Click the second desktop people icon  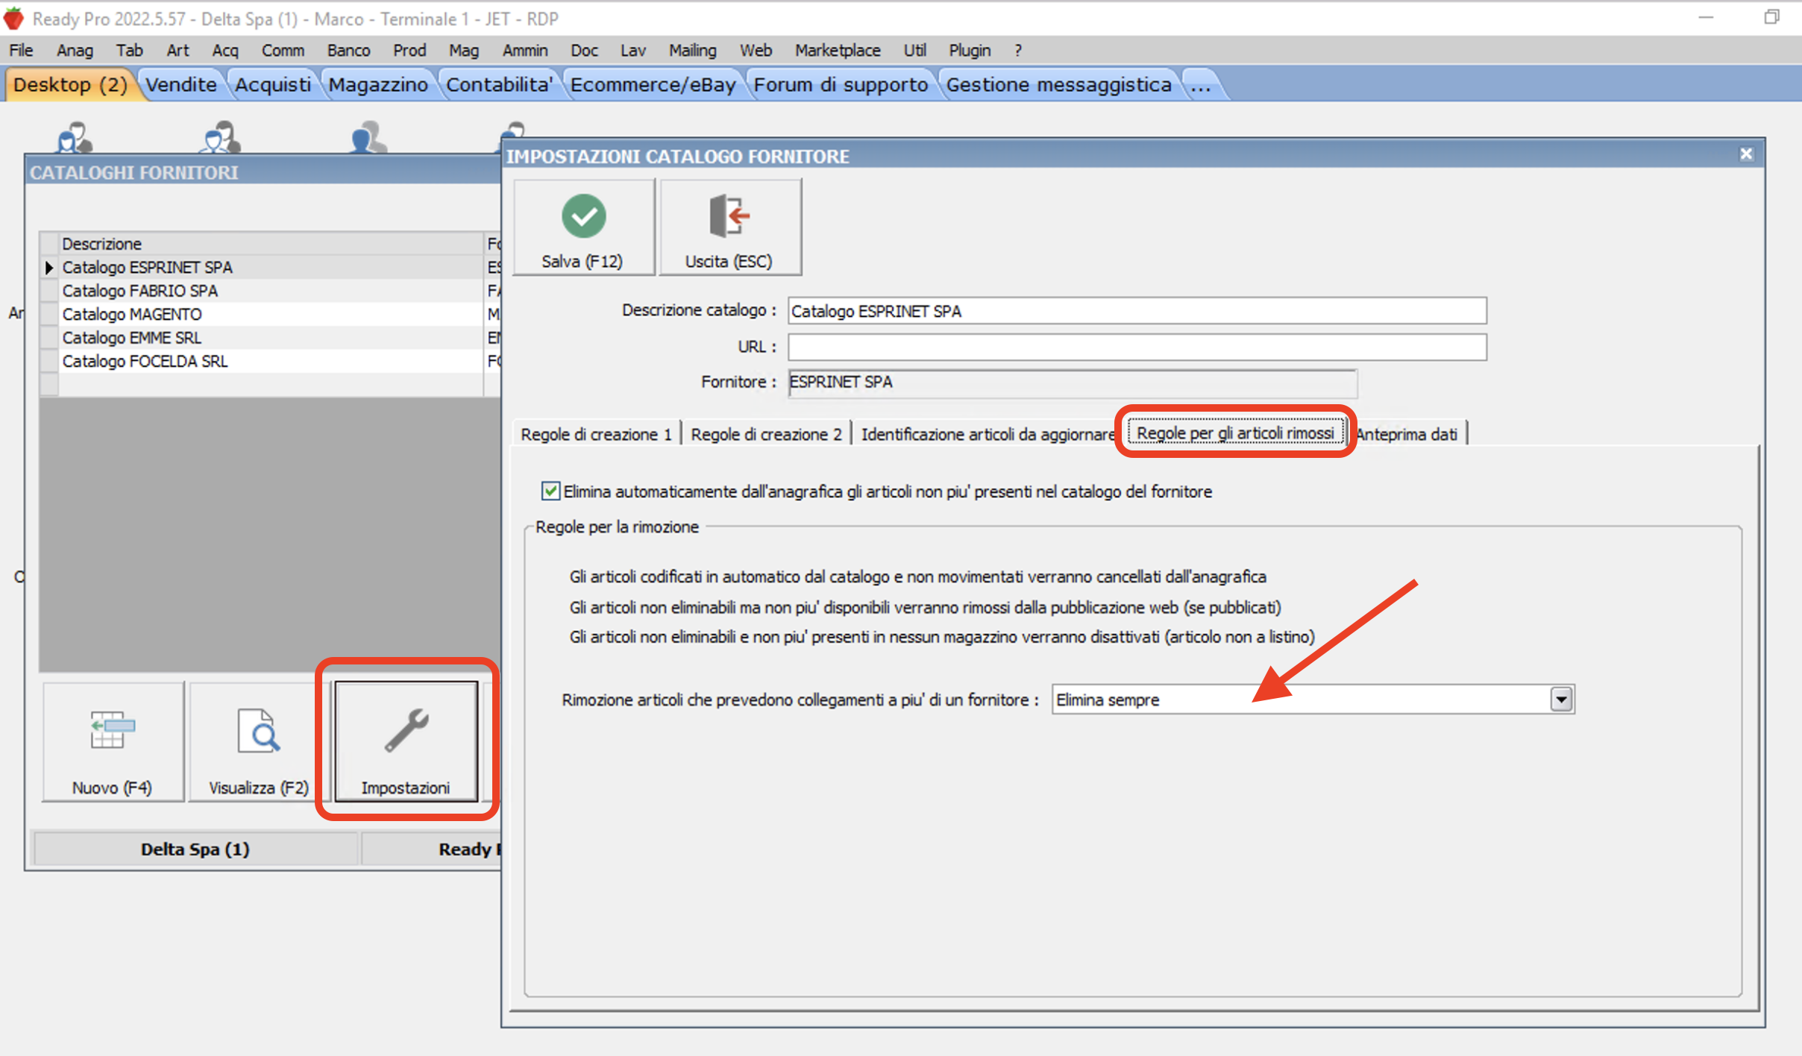222,138
